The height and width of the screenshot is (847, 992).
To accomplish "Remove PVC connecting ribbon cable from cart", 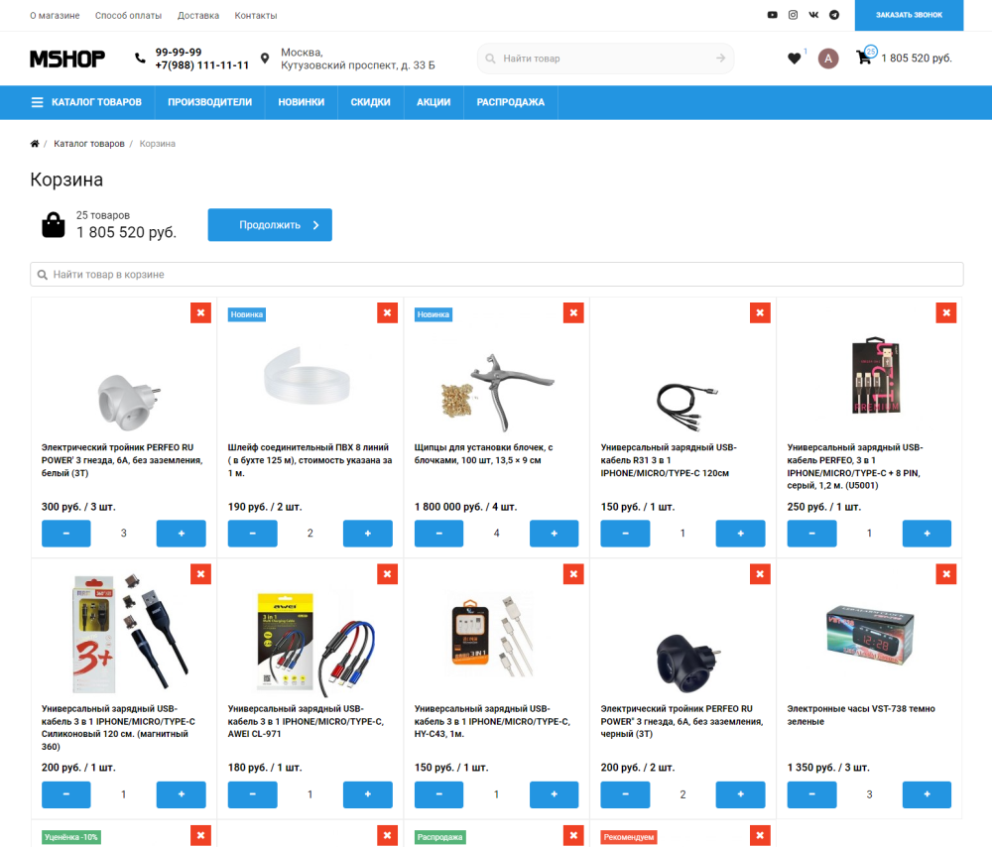I will tap(387, 312).
